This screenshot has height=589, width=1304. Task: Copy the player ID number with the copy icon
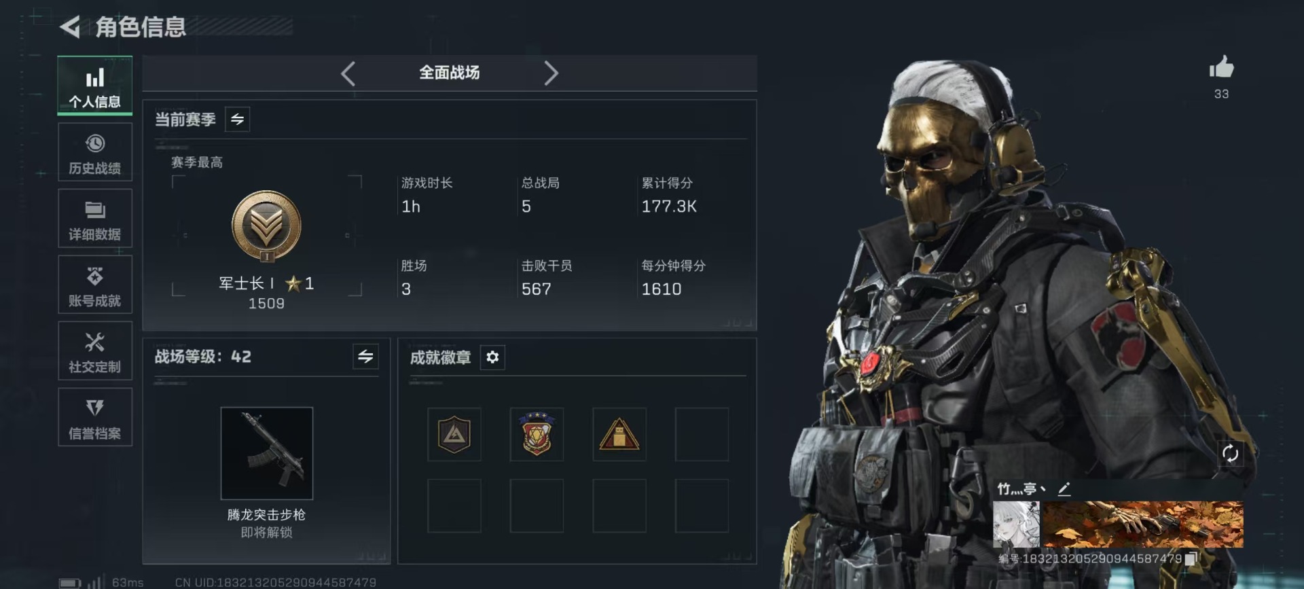(x=1191, y=558)
